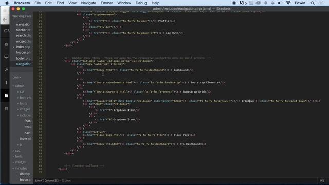The height and width of the screenshot is (185, 329).
Task: Open the Wi-Fi status menu
Action: coord(288,3)
